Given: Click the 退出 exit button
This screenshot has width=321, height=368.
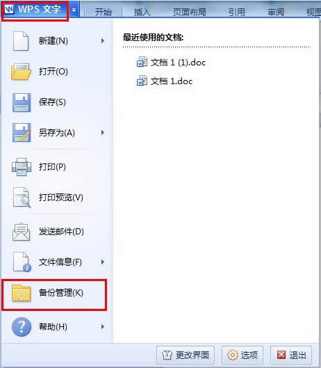Looking at the screenshot, I should [291, 355].
